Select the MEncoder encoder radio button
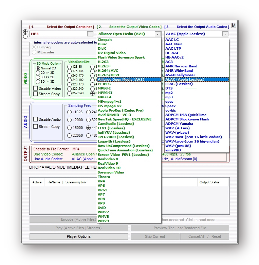 34,52
